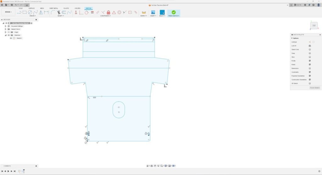Open the Constraints dropdown menu
322x175 pixels.
105,16
